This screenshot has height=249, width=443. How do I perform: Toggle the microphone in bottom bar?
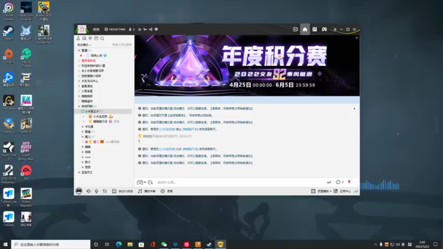96,191
